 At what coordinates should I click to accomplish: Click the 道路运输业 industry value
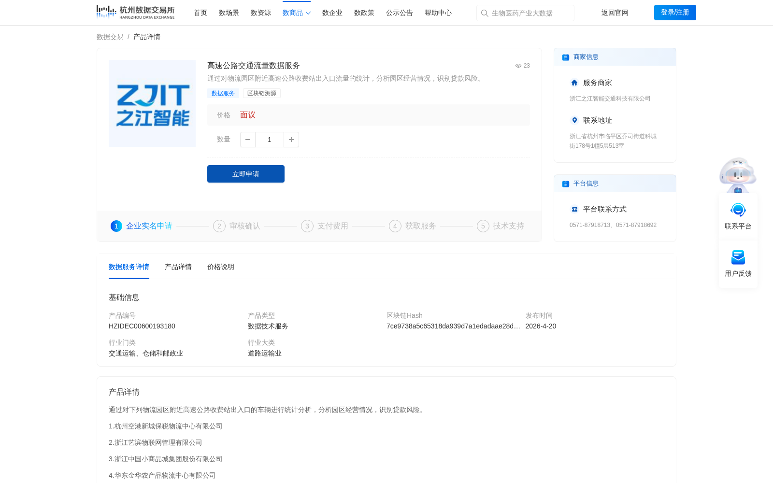[x=265, y=353]
